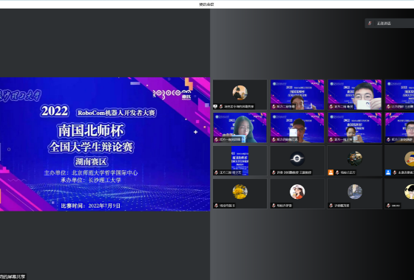The width and height of the screenshot is (414, 280).
Task: Select the blurry street photo avatar tile
Action: [x=355, y=194]
